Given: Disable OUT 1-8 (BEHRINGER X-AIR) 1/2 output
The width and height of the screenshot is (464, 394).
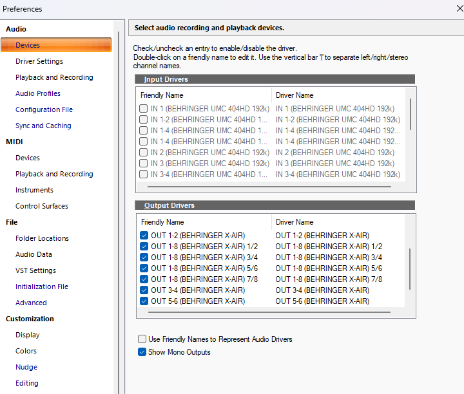Looking at the screenshot, I should (x=144, y=246).
